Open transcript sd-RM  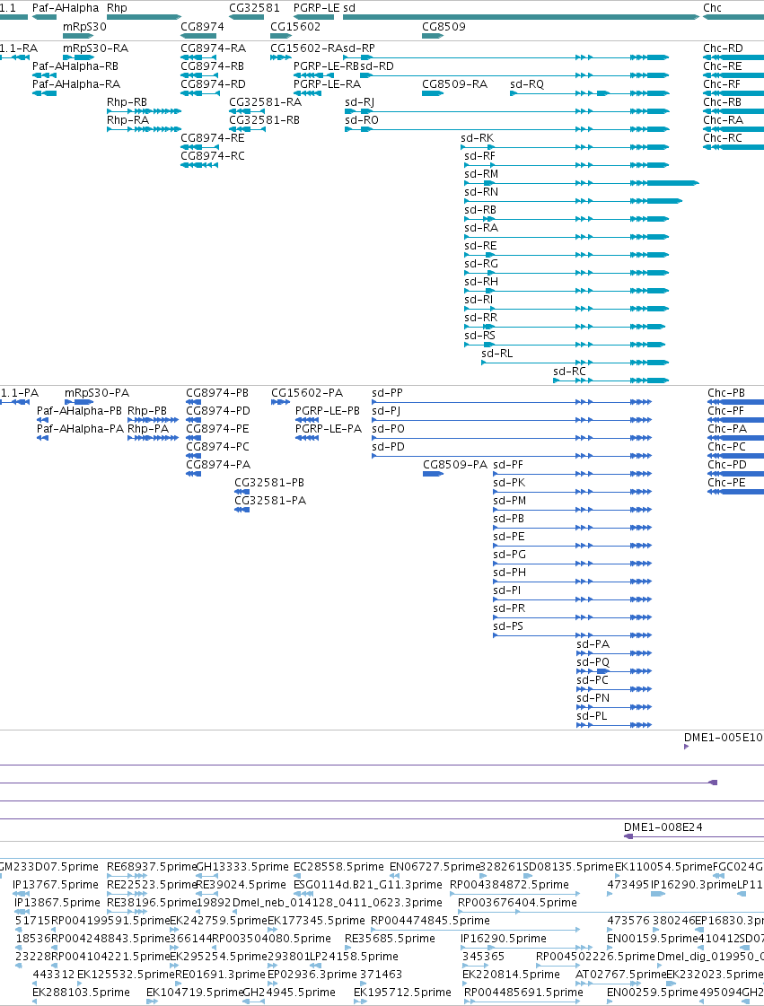pos(481,174)
